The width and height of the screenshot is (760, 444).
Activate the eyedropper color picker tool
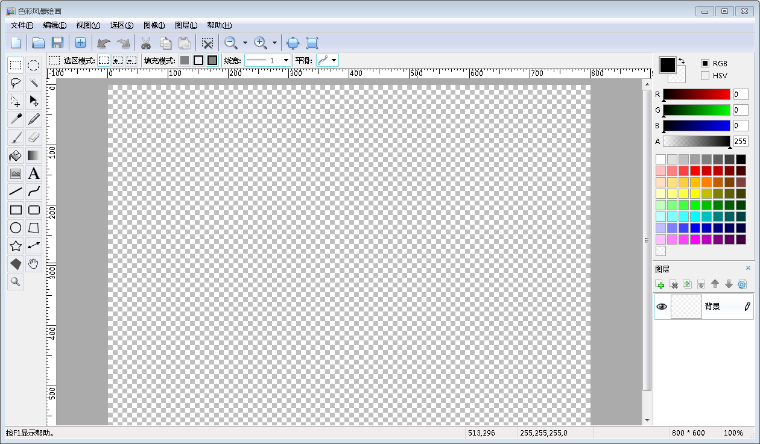16,119
